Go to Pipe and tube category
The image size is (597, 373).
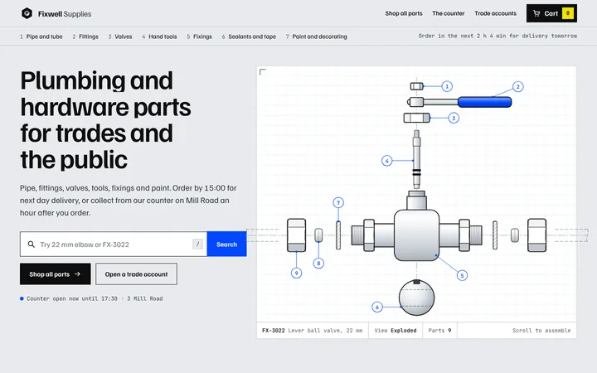[41, 36]
